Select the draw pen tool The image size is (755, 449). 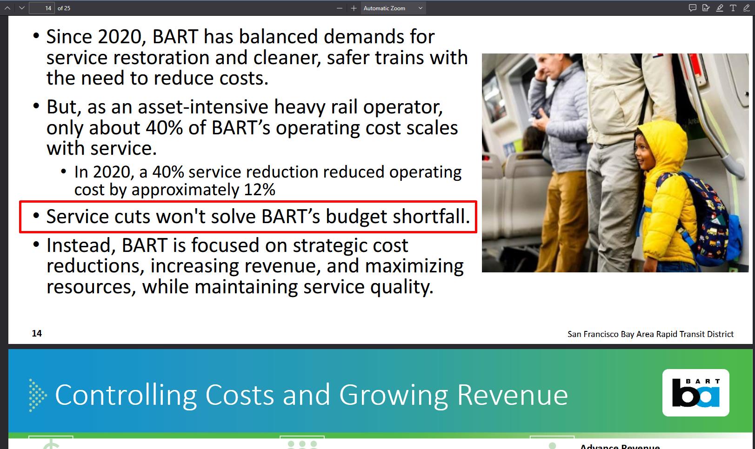click(x=747, y=8)
